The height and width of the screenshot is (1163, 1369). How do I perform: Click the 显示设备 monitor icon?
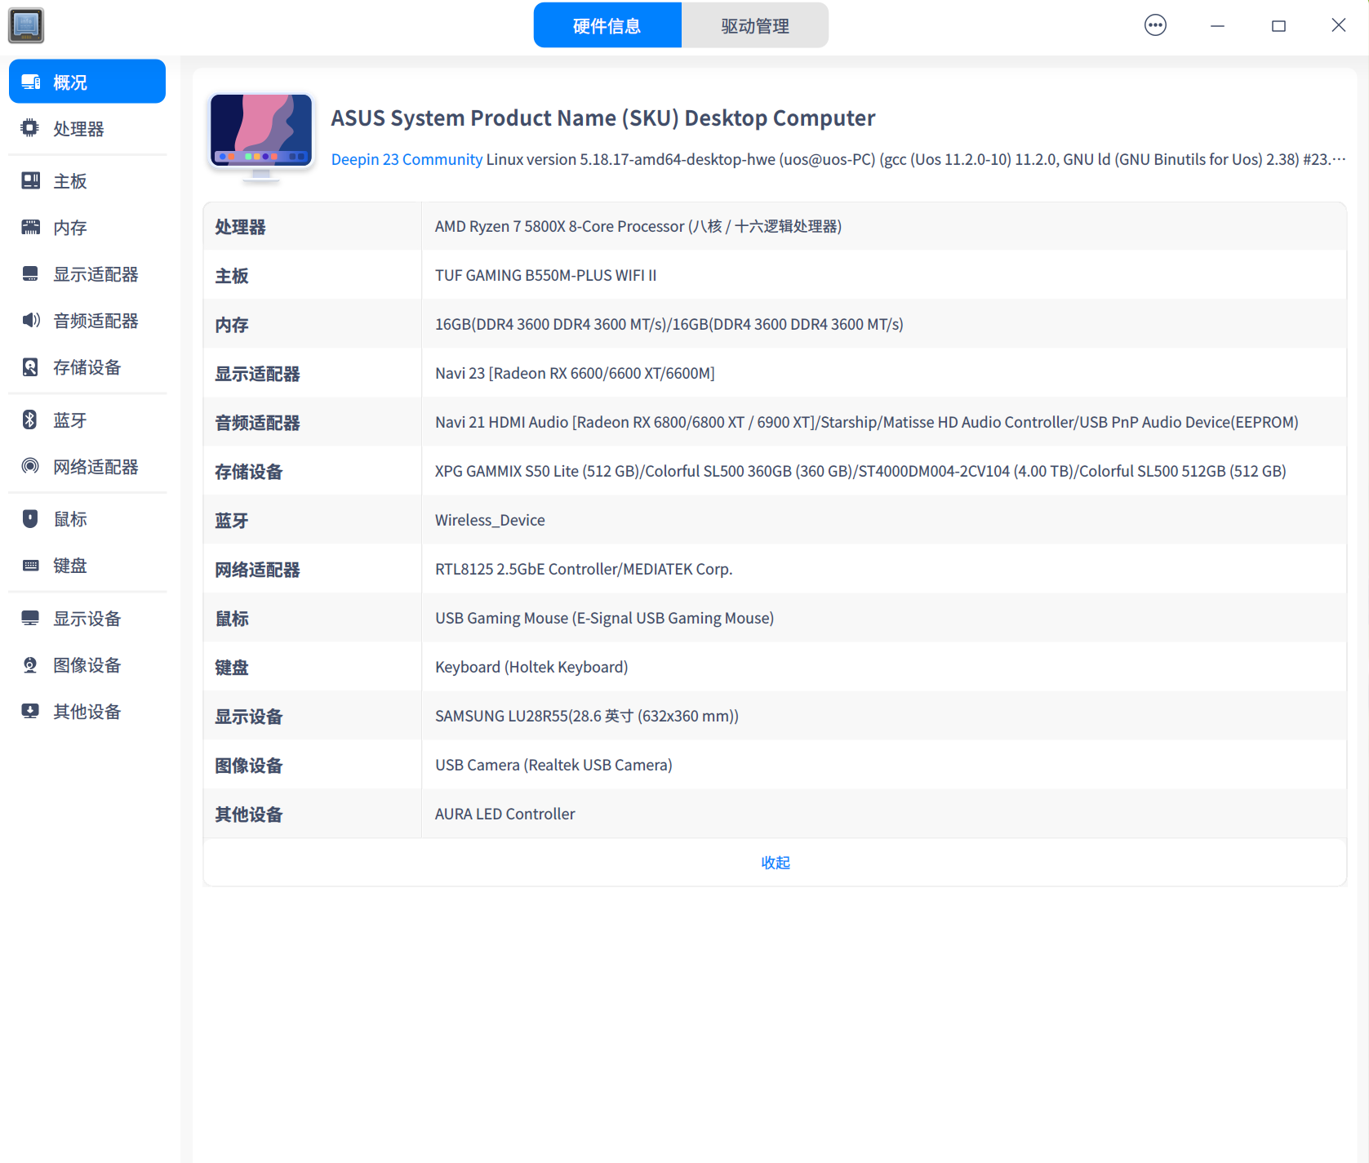(x=30, y=618)
